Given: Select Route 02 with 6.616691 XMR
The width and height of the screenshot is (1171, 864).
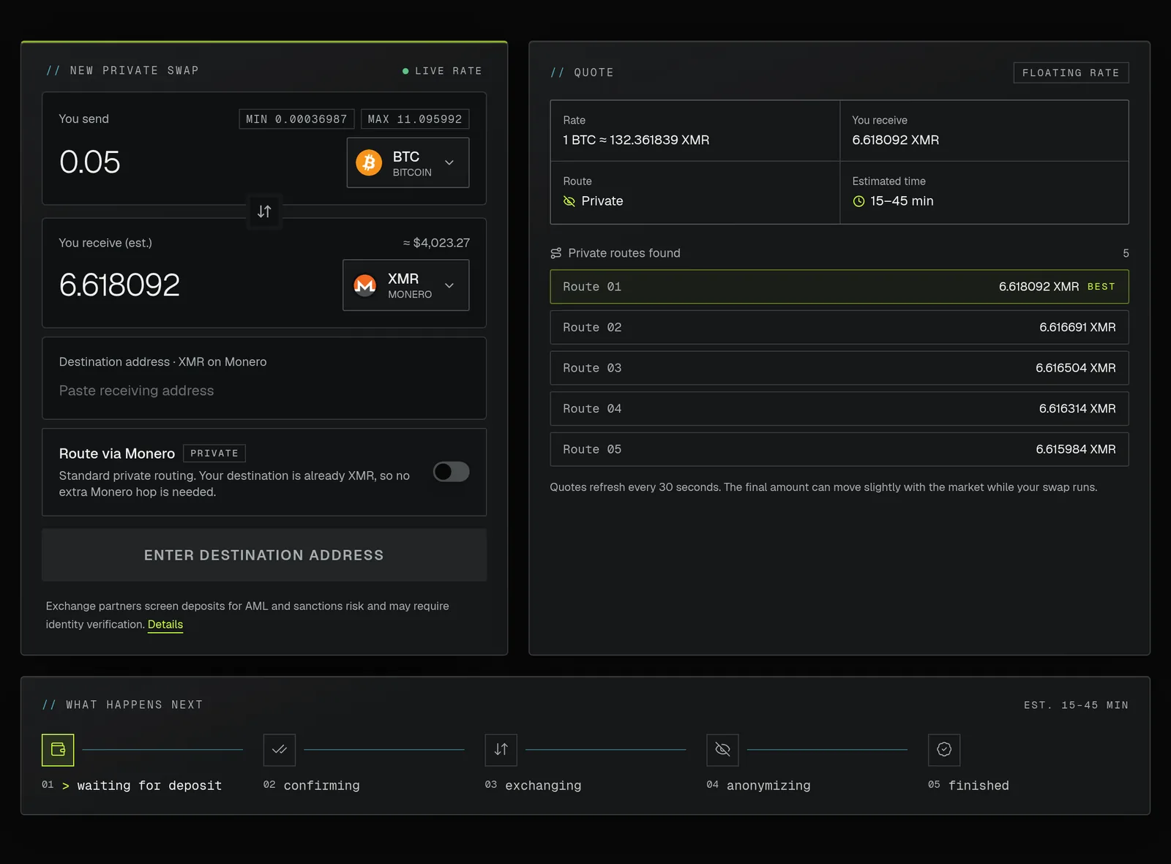Looking at the screenshot, I should click(x=839, y=328).
